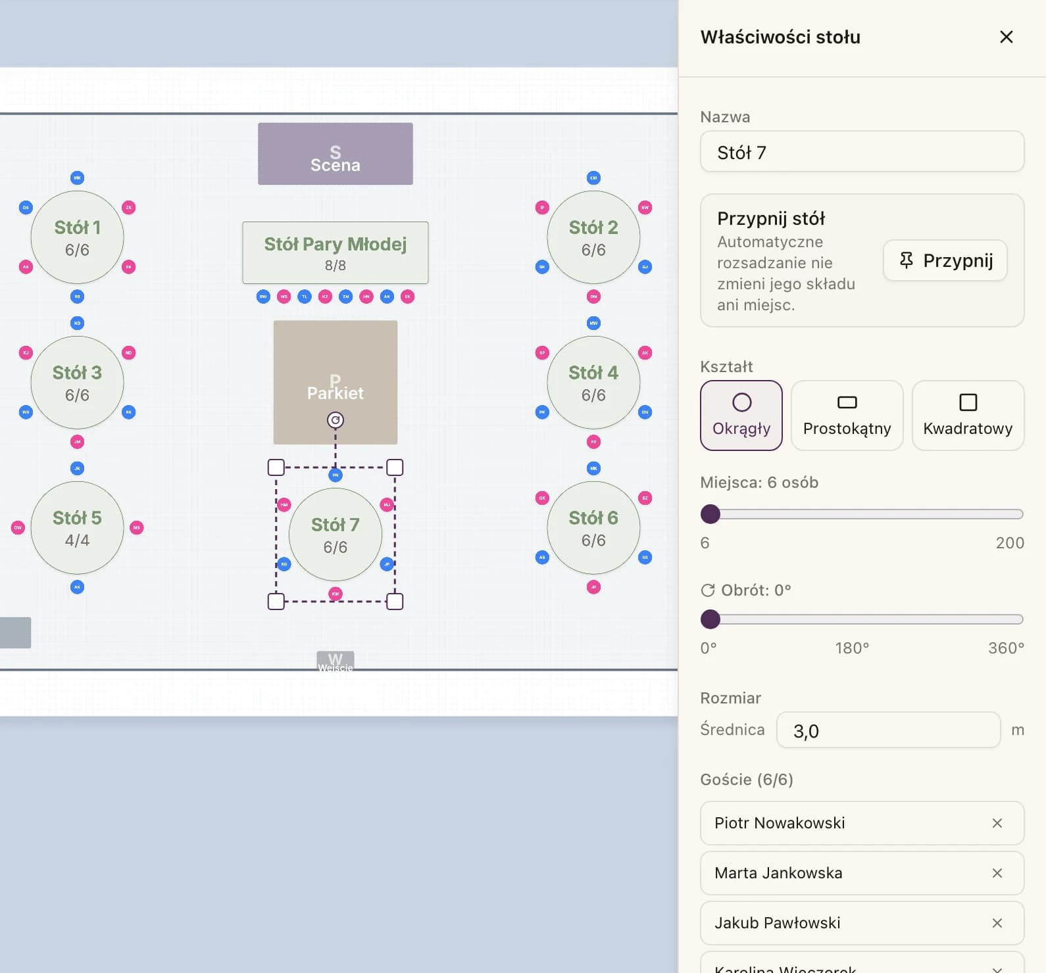
Task: Select ŁW guest seat at Stół 2
Action: pyautogui.click(x=593, y=178)
